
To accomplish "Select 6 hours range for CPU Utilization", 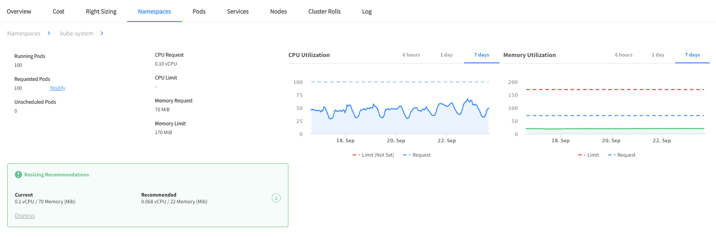I will tap(411, 55).
